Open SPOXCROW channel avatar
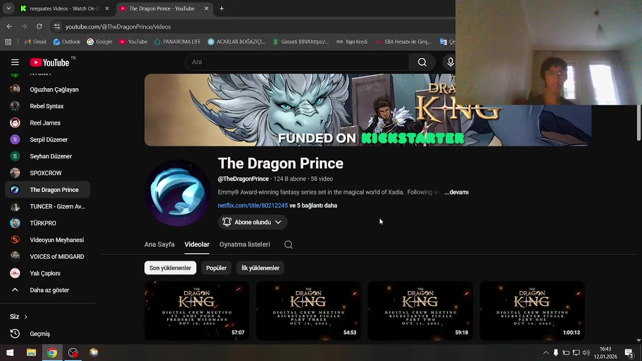The image size is (642, 361). (15, 173)
